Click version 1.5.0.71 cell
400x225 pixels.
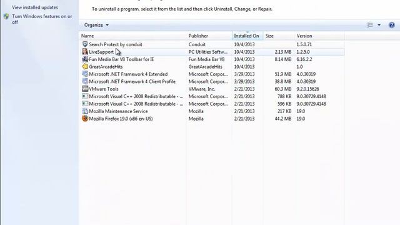click(304, 44)
